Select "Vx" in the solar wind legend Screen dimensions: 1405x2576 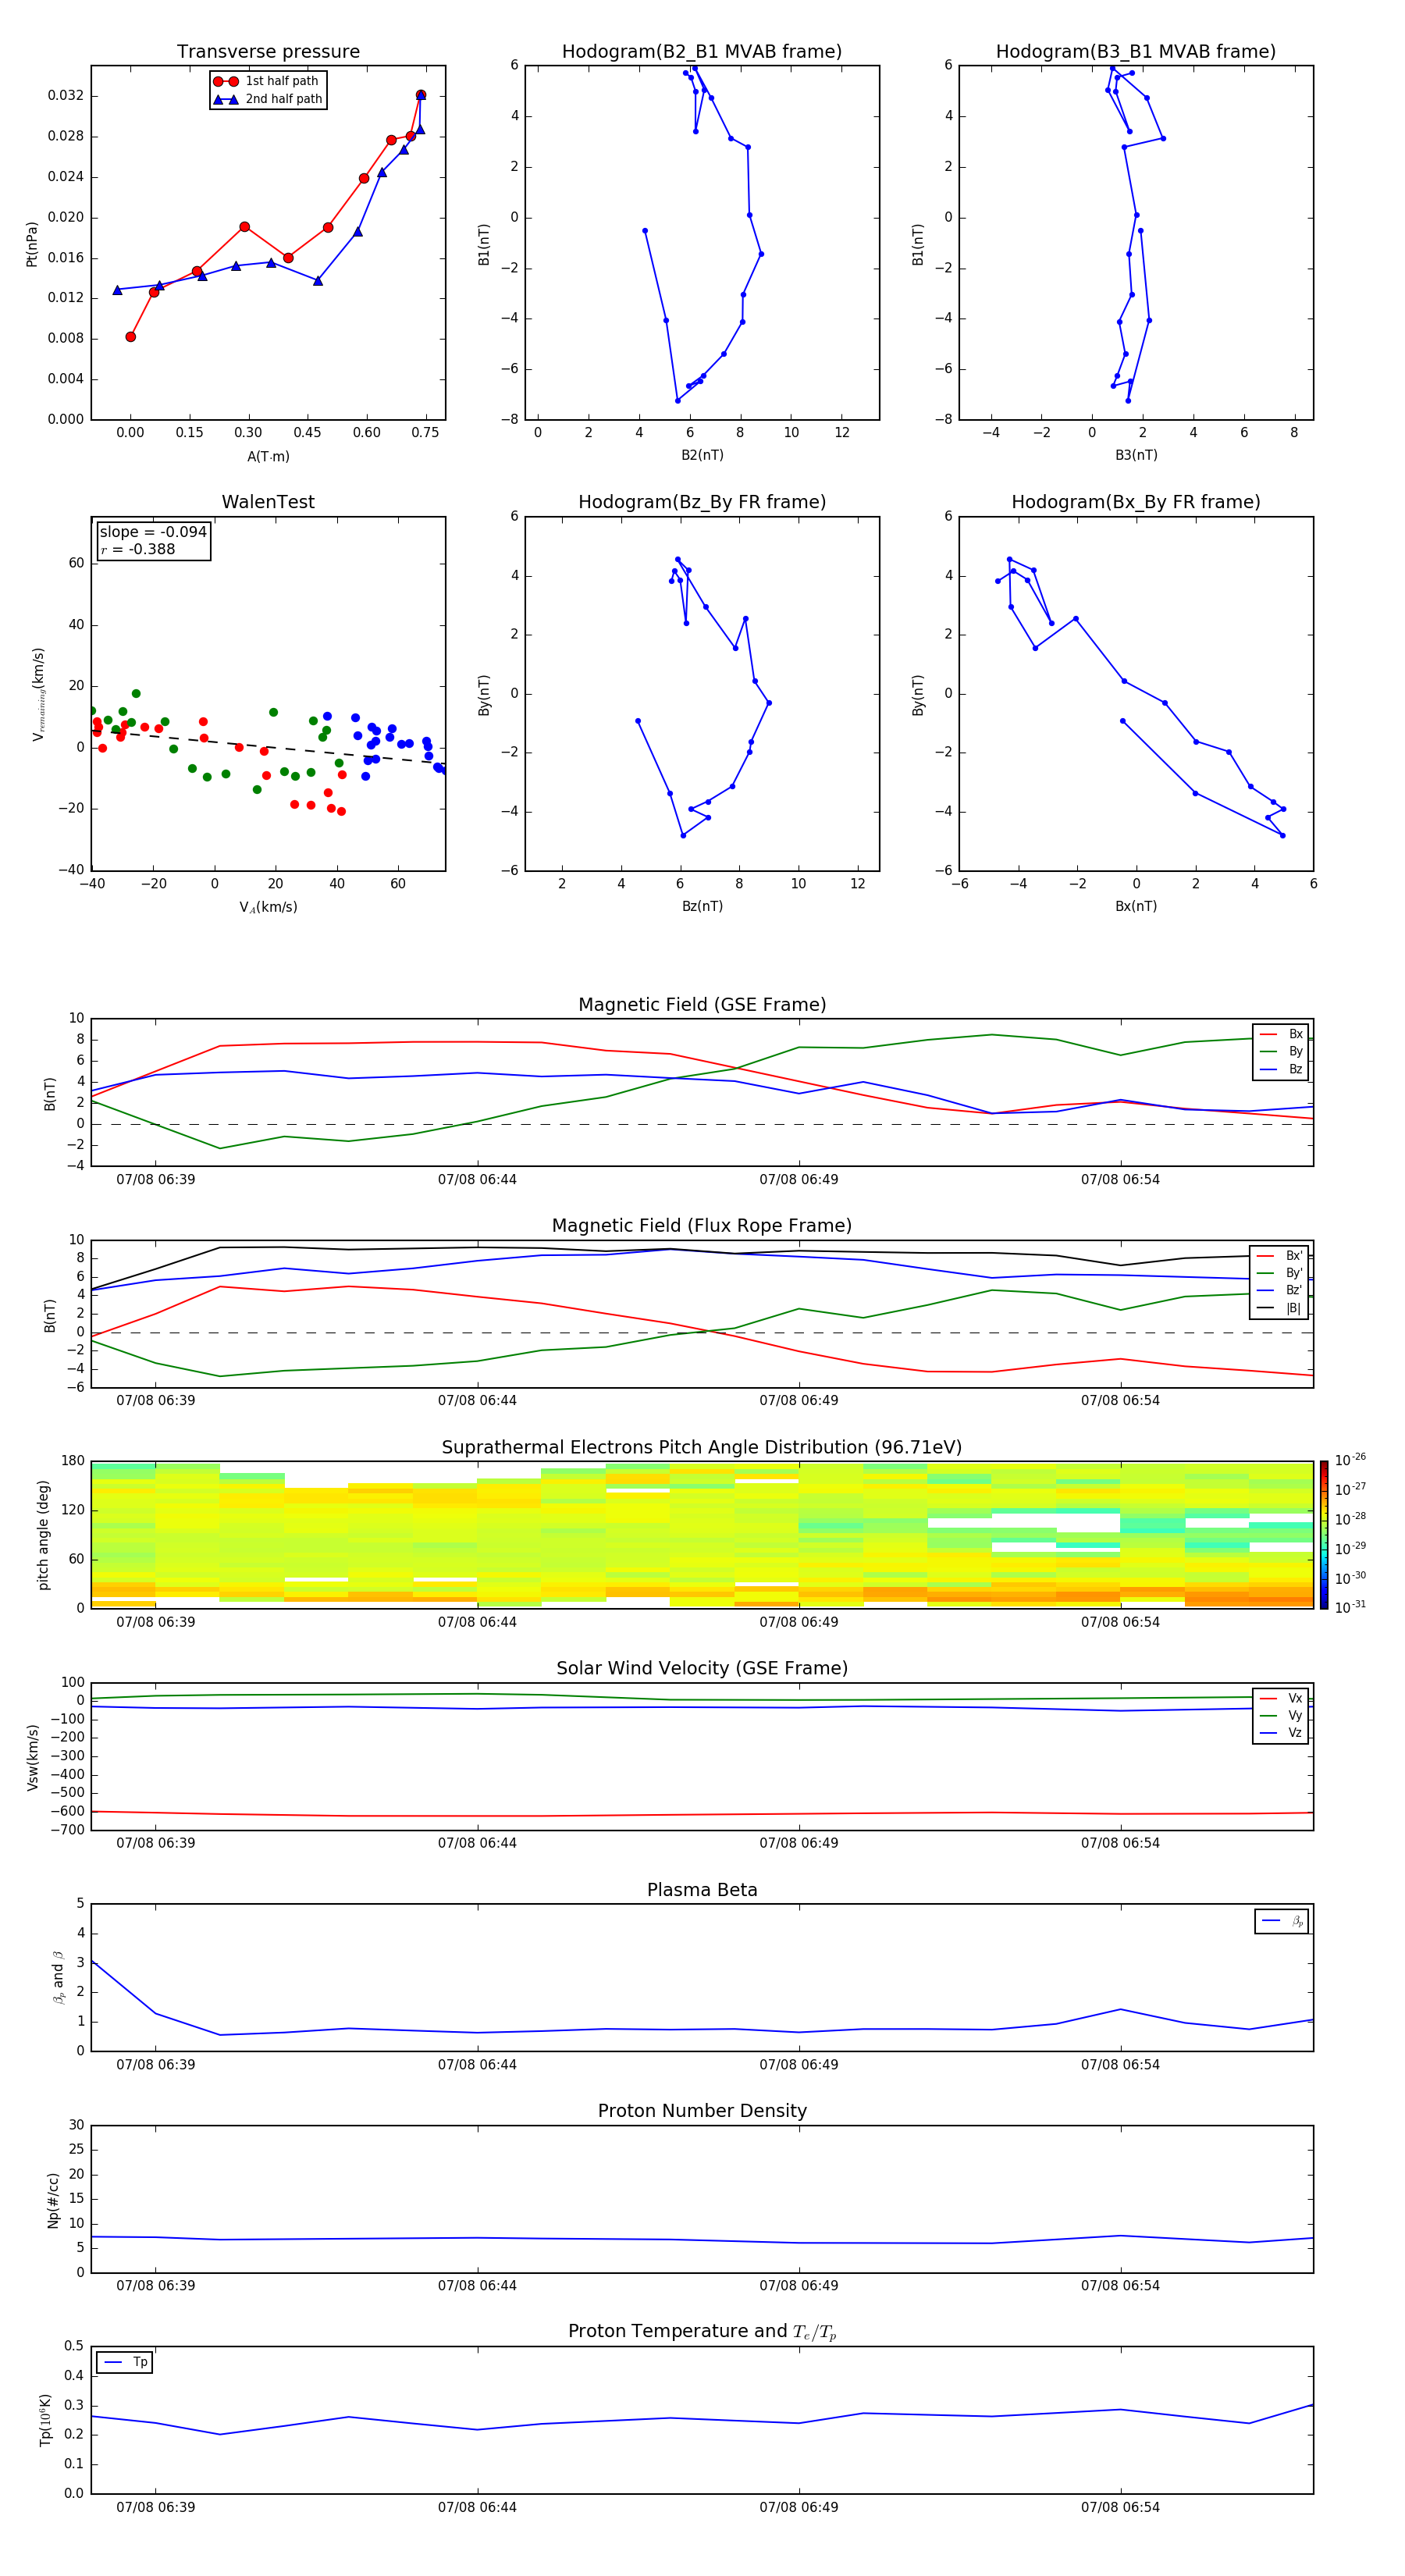[x=1282, y=1699]
